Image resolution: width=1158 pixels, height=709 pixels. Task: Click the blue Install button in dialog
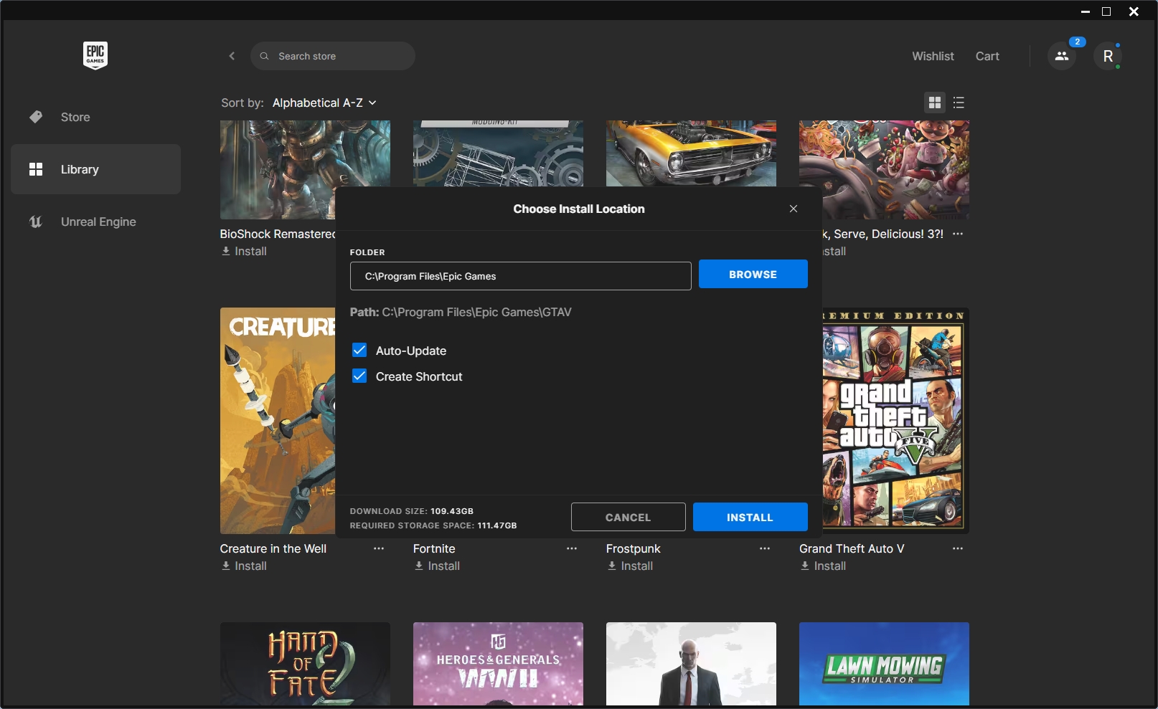click(x=750, y=517)
